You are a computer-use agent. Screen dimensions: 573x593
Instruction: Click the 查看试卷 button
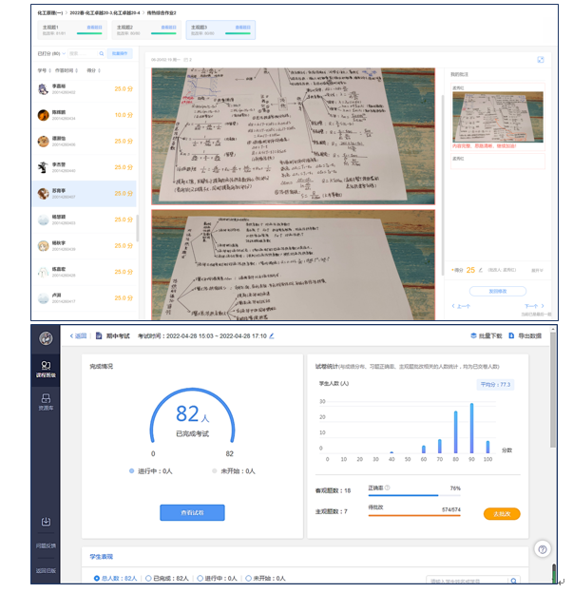click(191, 511)
